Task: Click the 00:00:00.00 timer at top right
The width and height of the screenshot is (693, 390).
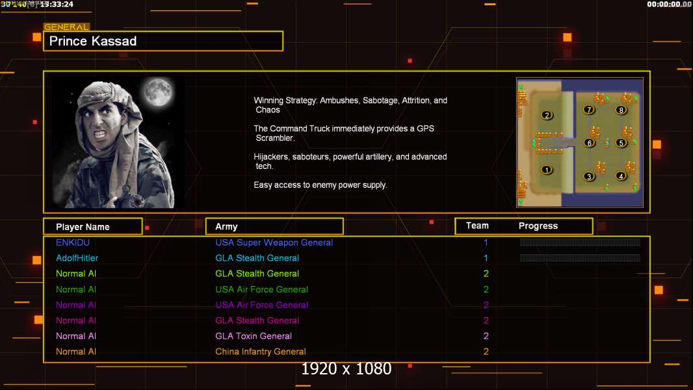Action: coord(669,5)
